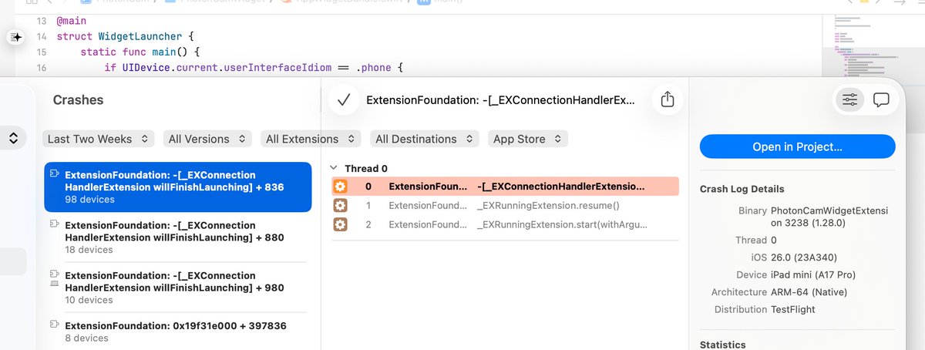Screen dimensions: 925x350
Task: Click the iPad mini (A17 Pro) device value
Action: tap(813, 274)
